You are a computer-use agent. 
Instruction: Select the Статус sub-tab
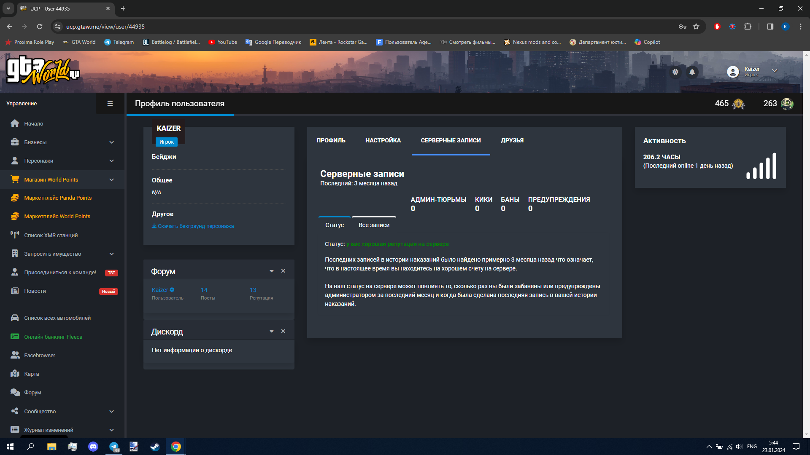tap(335, 225)
